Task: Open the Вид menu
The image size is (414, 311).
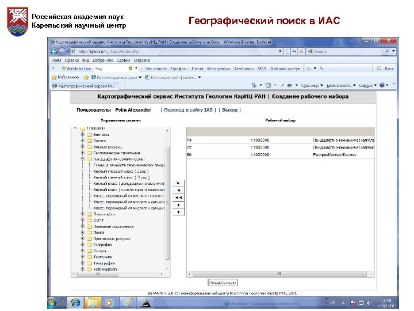Action: click(x=86, y=60)
